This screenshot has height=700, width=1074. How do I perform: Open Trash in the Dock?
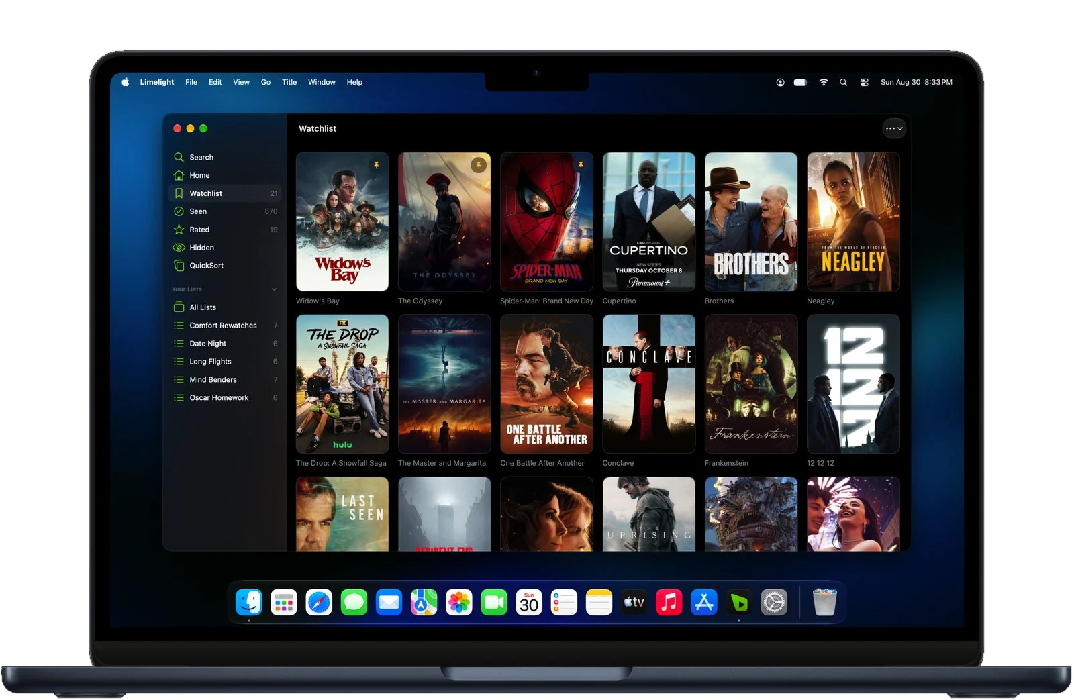click(x=824, y=602)
